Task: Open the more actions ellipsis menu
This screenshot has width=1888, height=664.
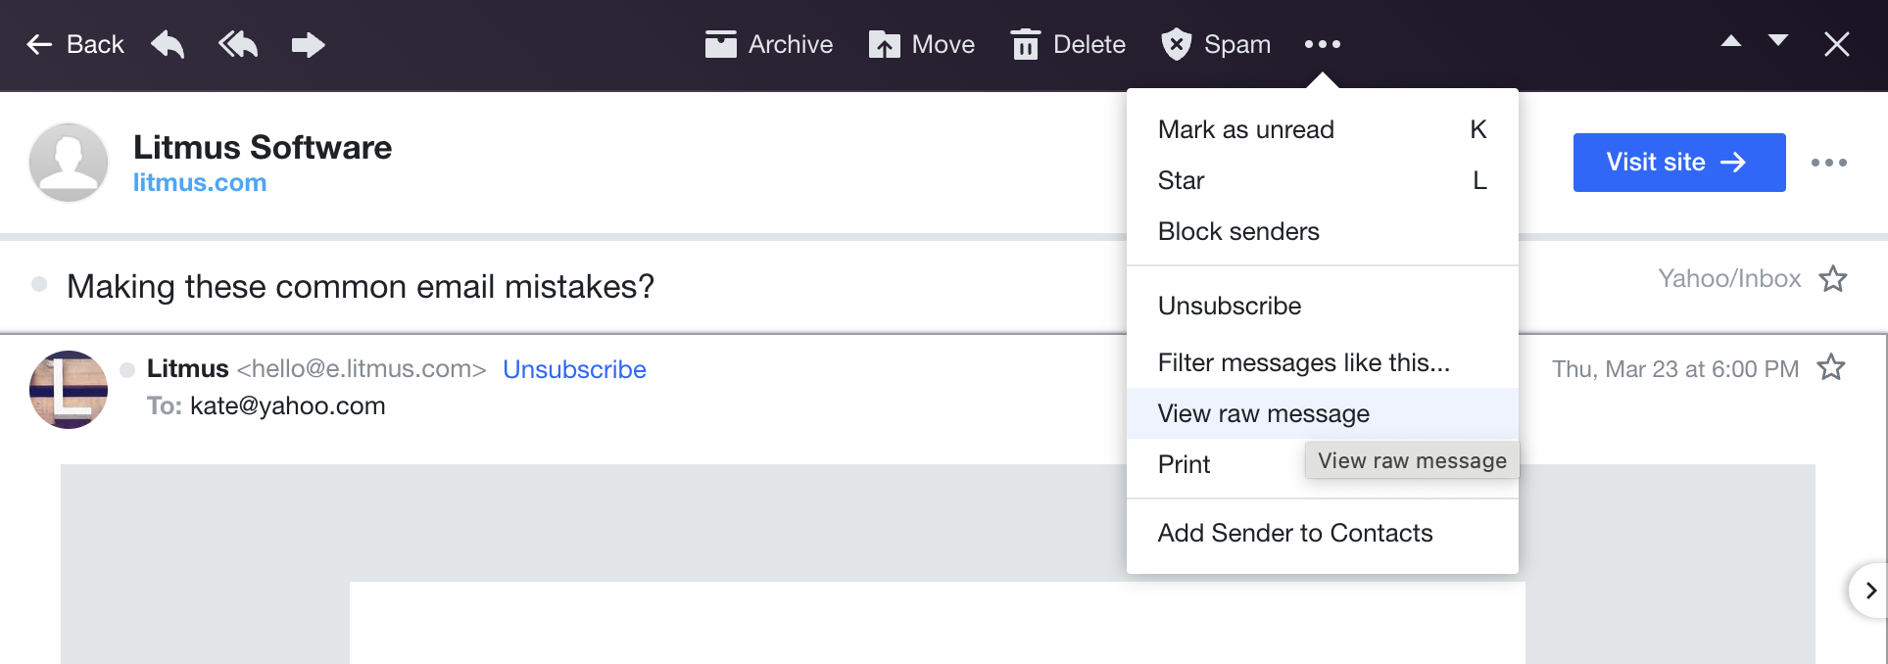Action: [1323, 44]
